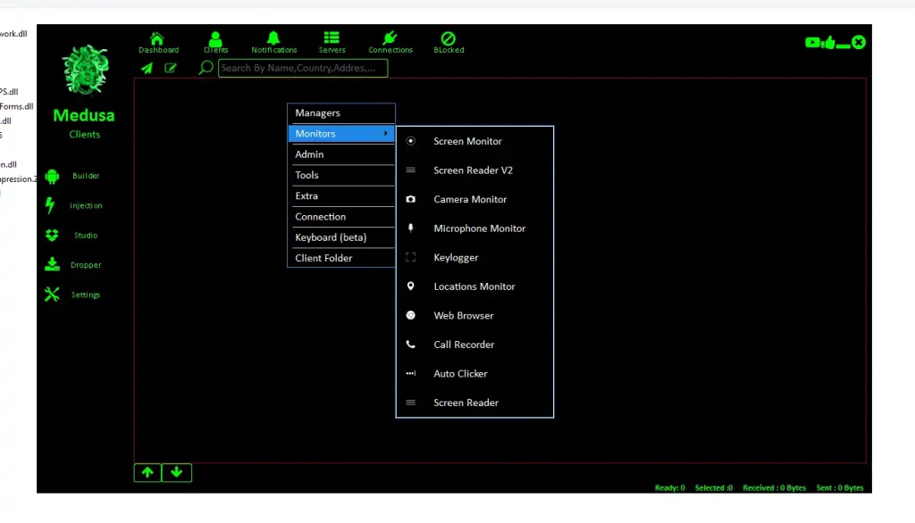Open Medusa Settings

click(x=77, y=295)
